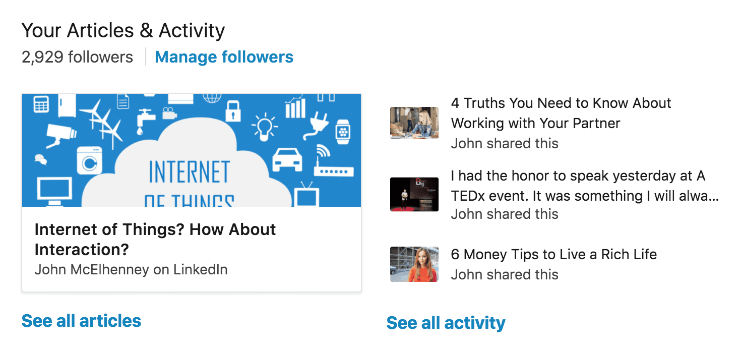
Task: Click the Your Articles & Activity heading
Action: click(122, 30)
